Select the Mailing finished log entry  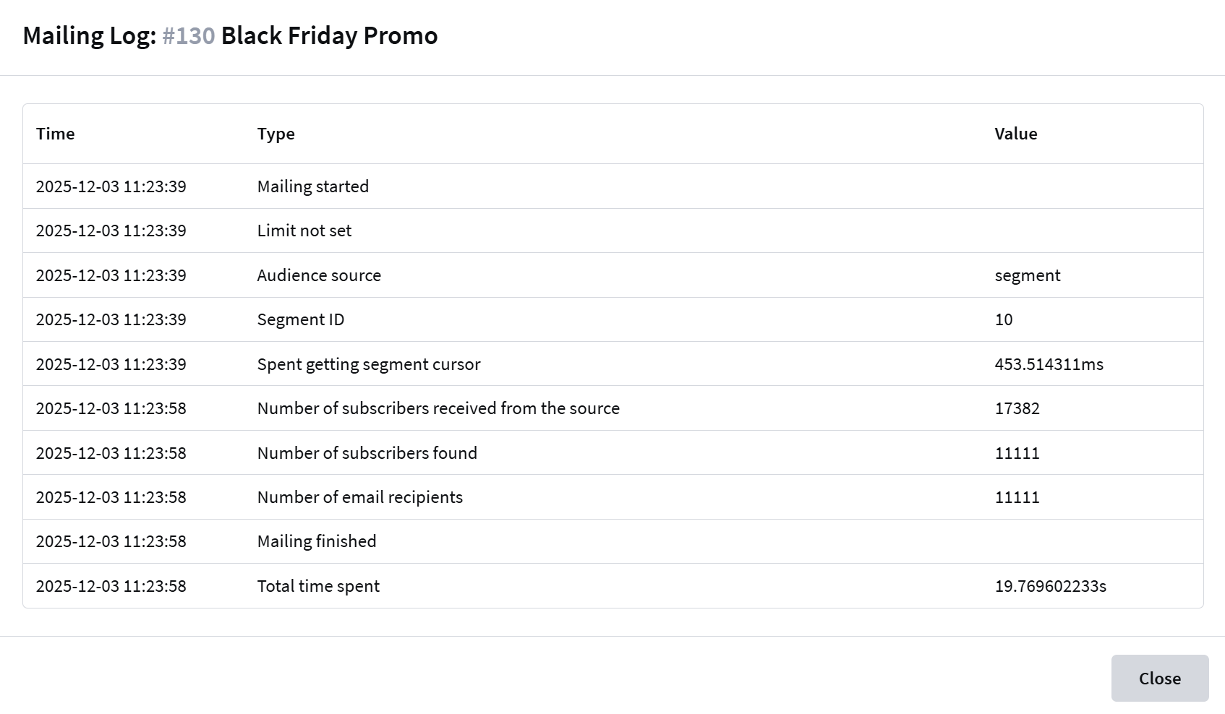(316, 541)
